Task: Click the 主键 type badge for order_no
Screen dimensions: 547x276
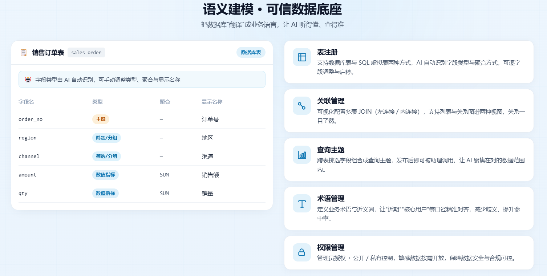Action: (101, 119)
